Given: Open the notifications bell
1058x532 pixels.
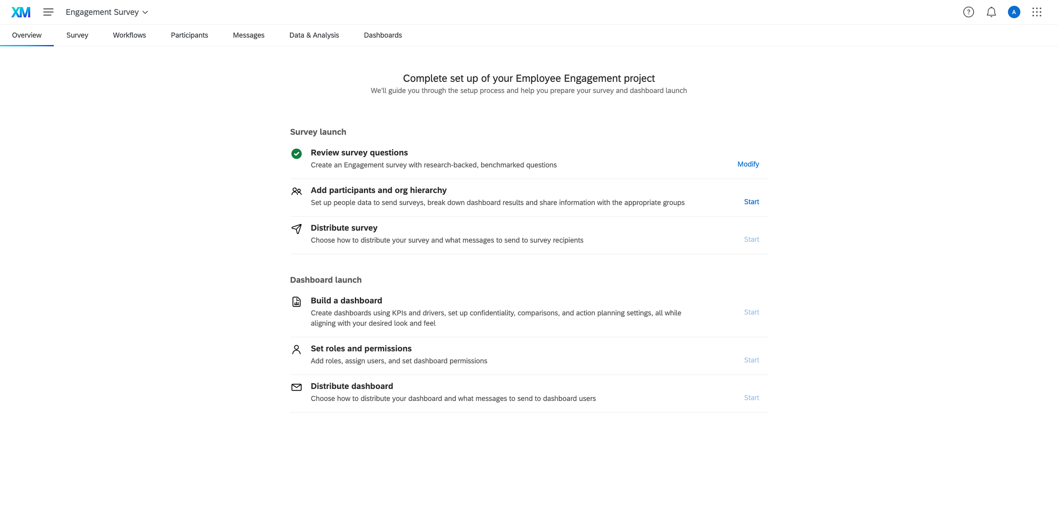Looking at the screenshot, I should (x=991, y=12).
